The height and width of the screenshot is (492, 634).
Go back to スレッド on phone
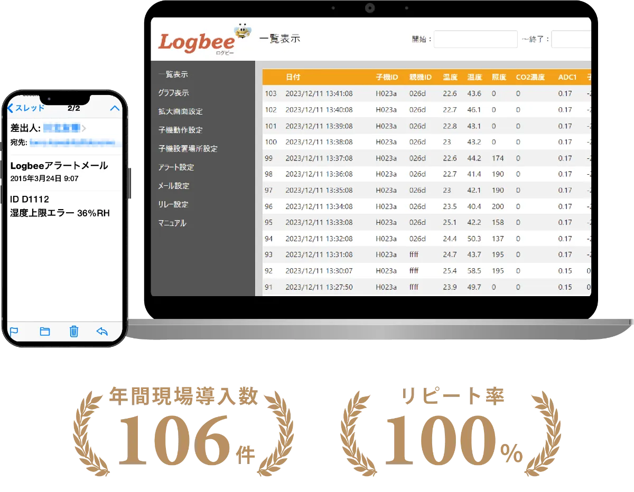click(x=26, y=108)
